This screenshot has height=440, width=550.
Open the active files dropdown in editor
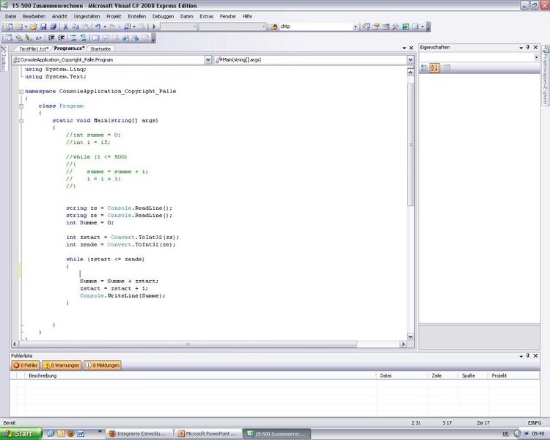click(404, 48)
